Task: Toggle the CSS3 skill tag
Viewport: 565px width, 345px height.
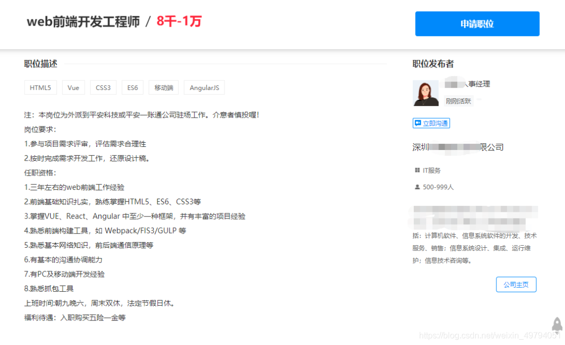Action: 103,87
